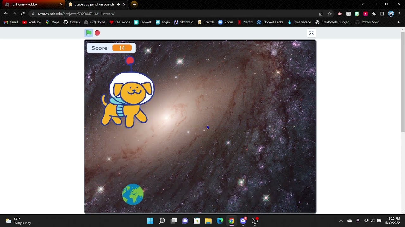Open the Chrome three-dot menu
The height and width of the screenshot is (227, 405).
tap(399, 14)
